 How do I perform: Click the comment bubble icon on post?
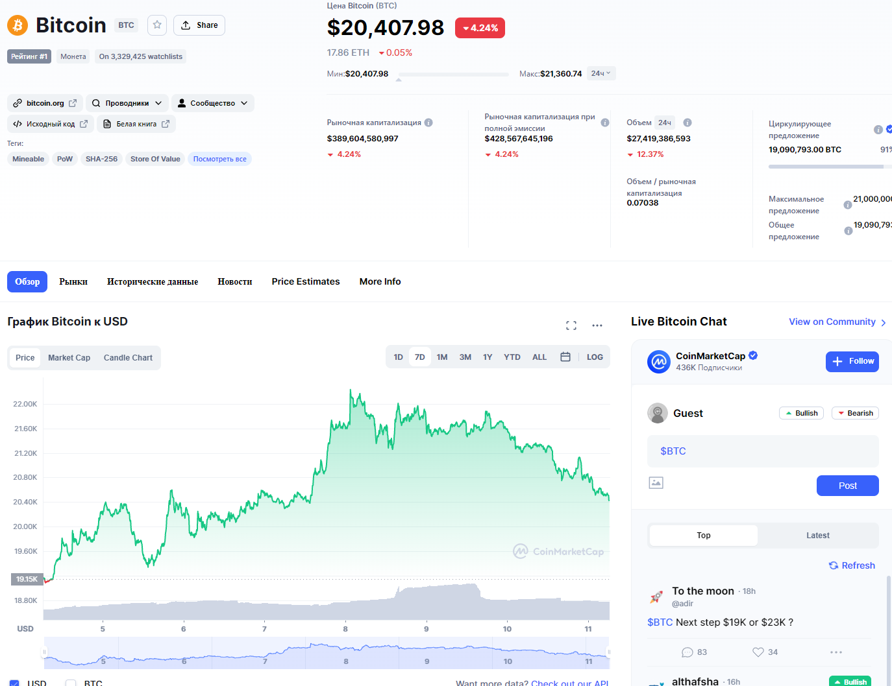tap(688, 652)
